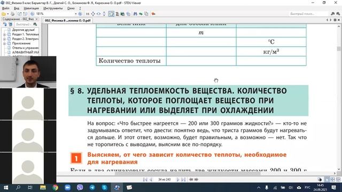
Task: Open the Файл menu
Action: point(6,9)
